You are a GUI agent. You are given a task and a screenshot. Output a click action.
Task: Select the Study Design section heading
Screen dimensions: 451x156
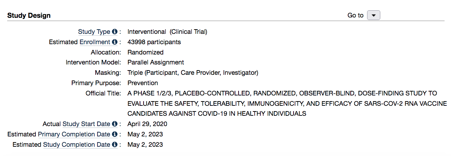coord(29,15)
